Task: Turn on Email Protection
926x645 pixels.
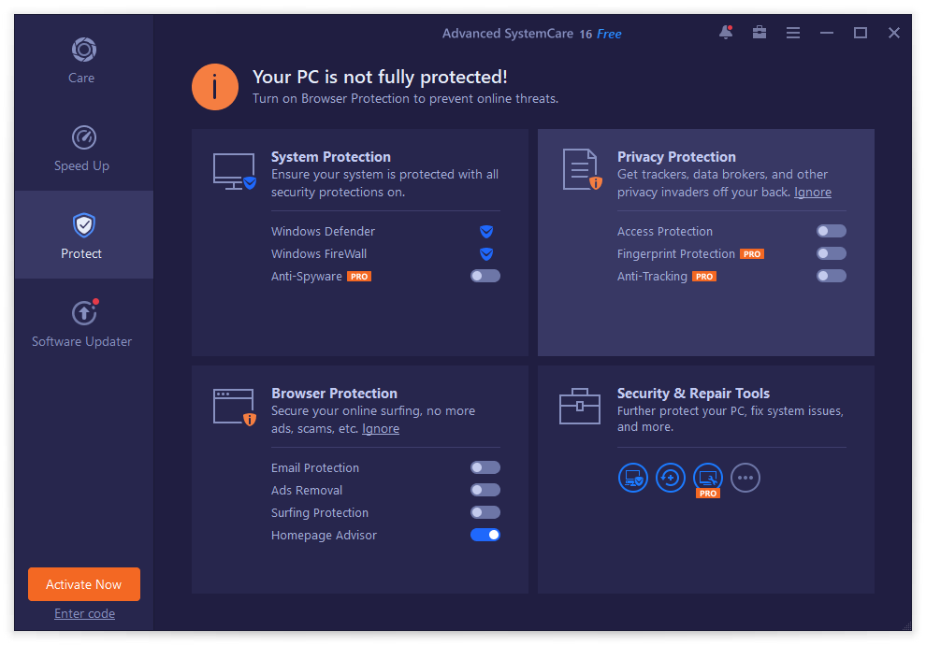Action: click(485, 467)
